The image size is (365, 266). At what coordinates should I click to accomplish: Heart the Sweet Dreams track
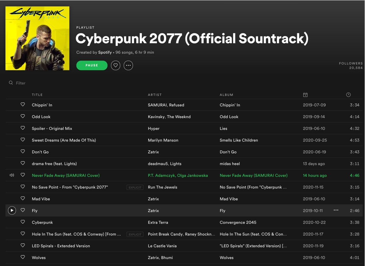(x=23, y=140)
